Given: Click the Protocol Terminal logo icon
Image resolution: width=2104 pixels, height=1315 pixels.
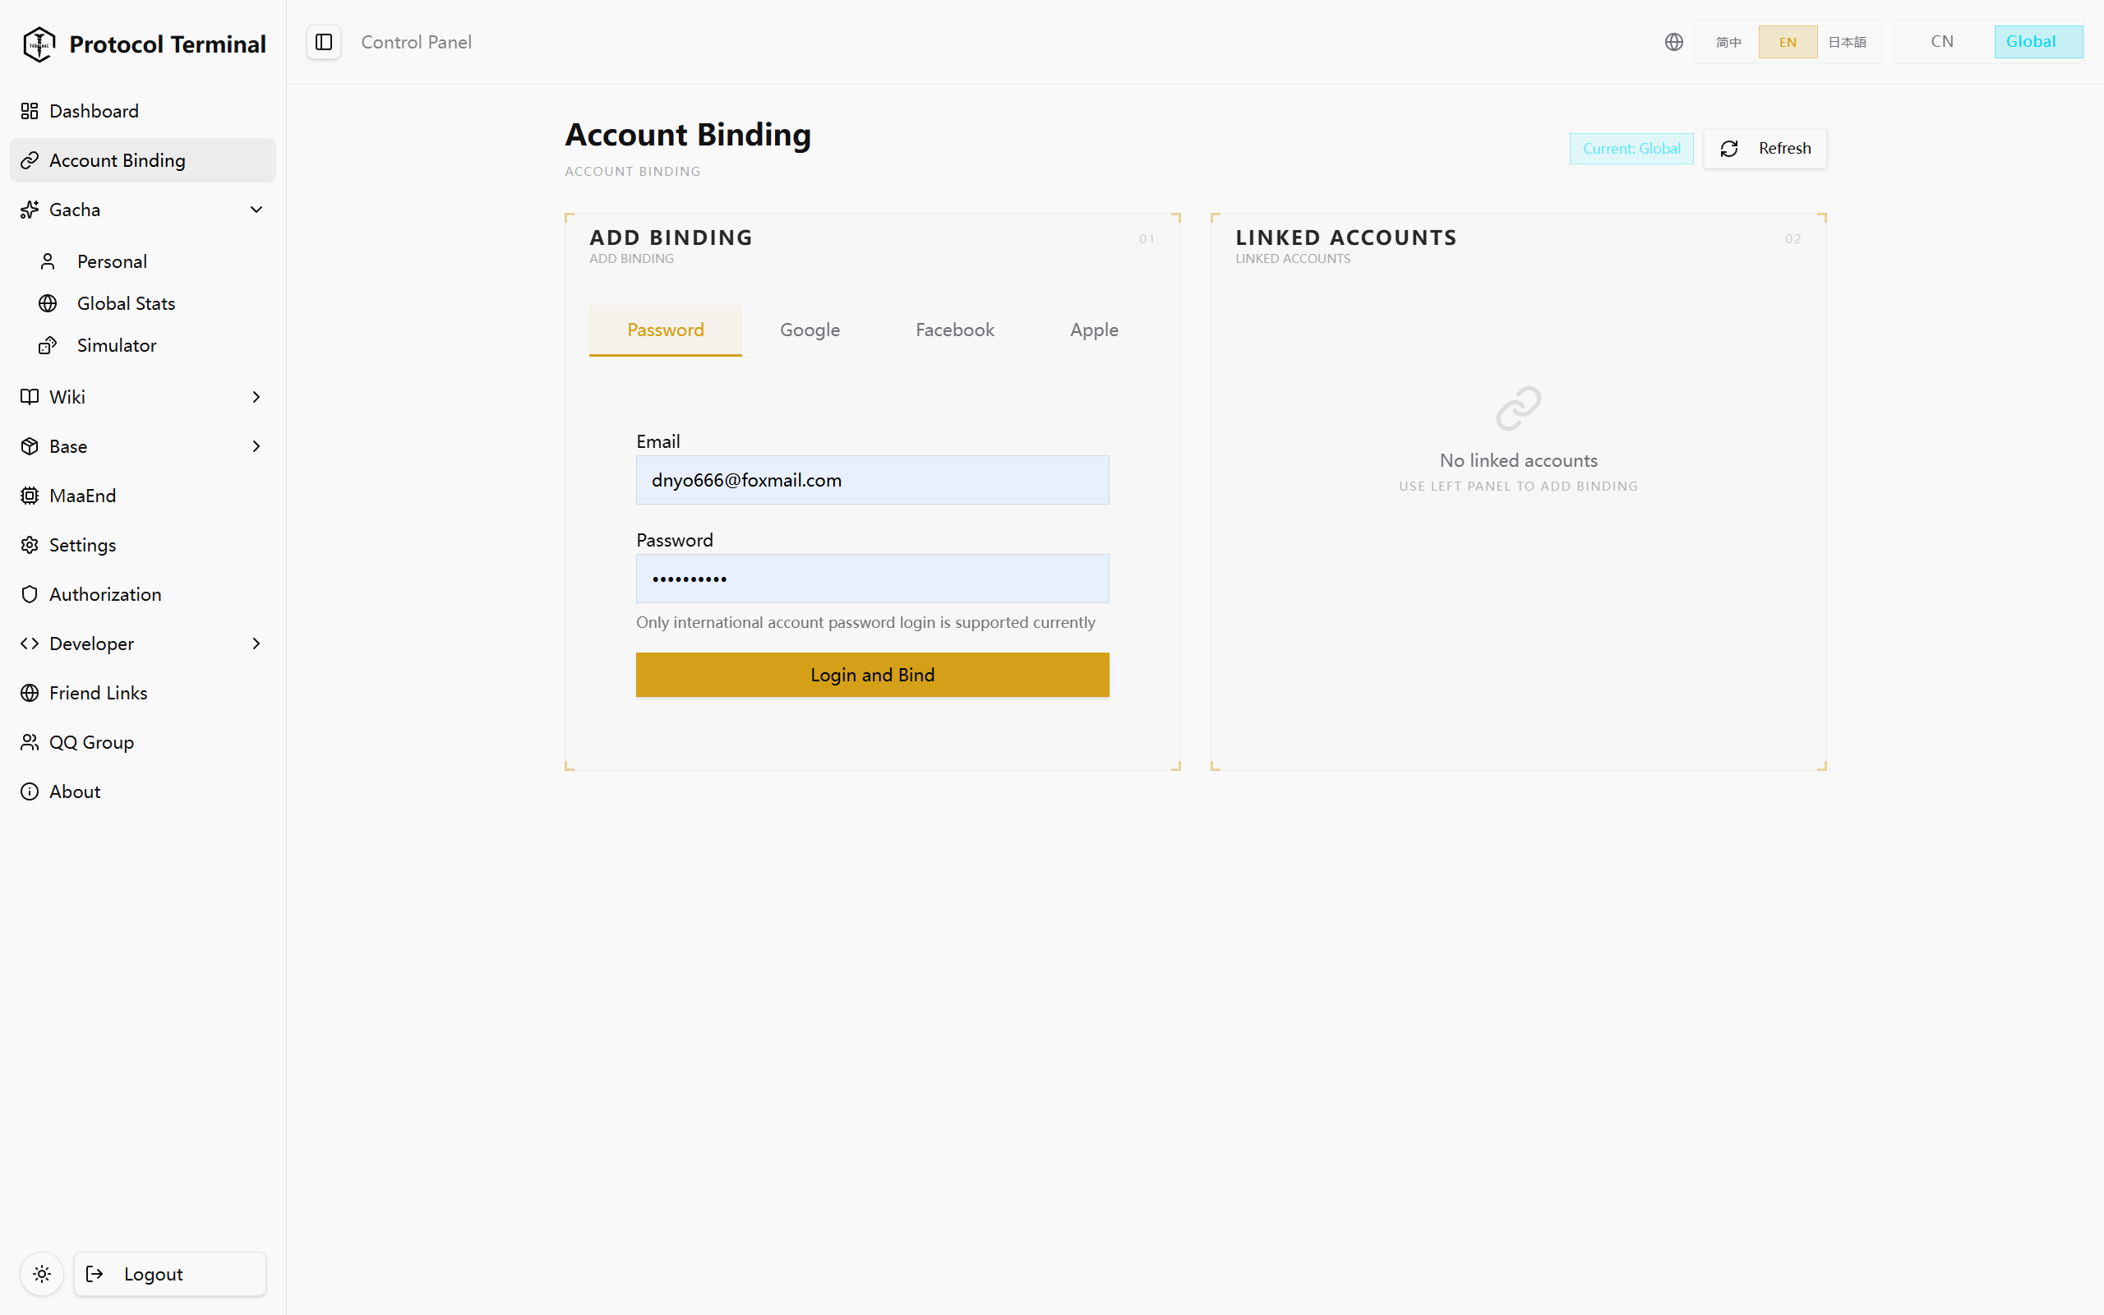Looking at the screenshot, I should [39, 44].
